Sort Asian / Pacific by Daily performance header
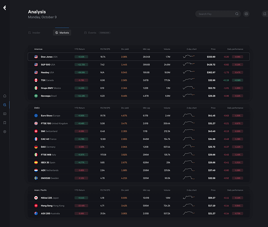Image resolution: width=268 pixels, height=227 pixels. point(235,190)
